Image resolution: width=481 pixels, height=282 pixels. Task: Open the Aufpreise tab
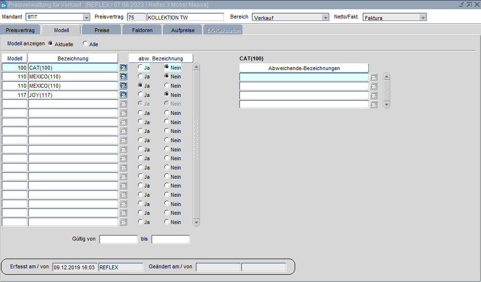pos(182,30)
